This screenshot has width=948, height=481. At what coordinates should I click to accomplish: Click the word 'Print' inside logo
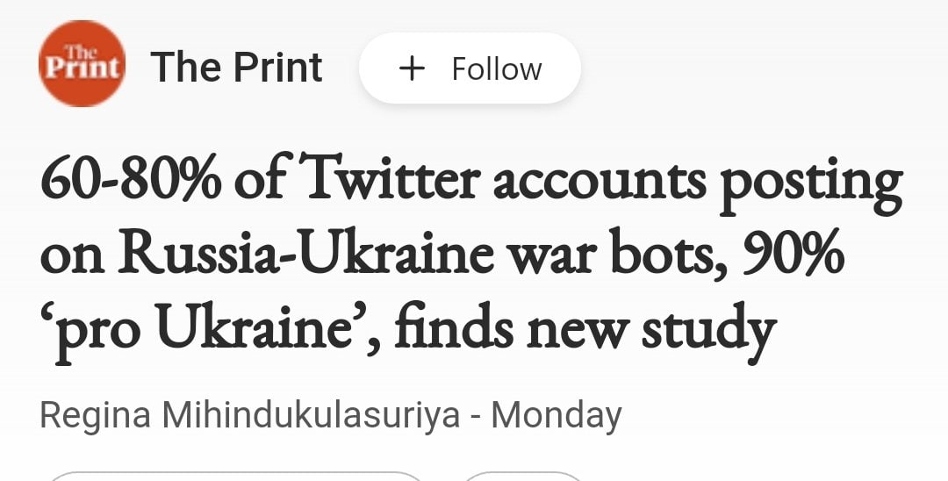point(82,68)
